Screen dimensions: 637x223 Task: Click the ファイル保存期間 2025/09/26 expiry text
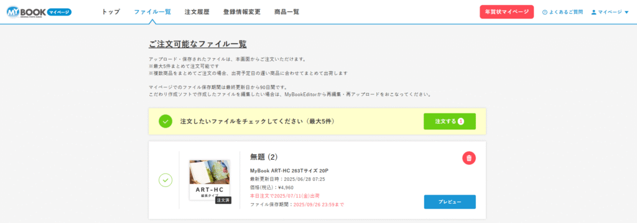(x=297, y=204)
